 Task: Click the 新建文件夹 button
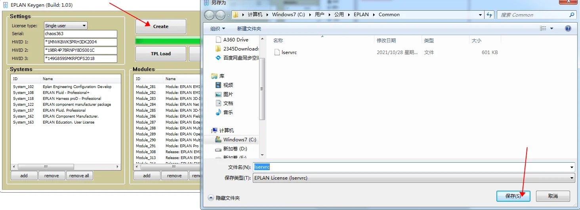(x=249, y=29)
